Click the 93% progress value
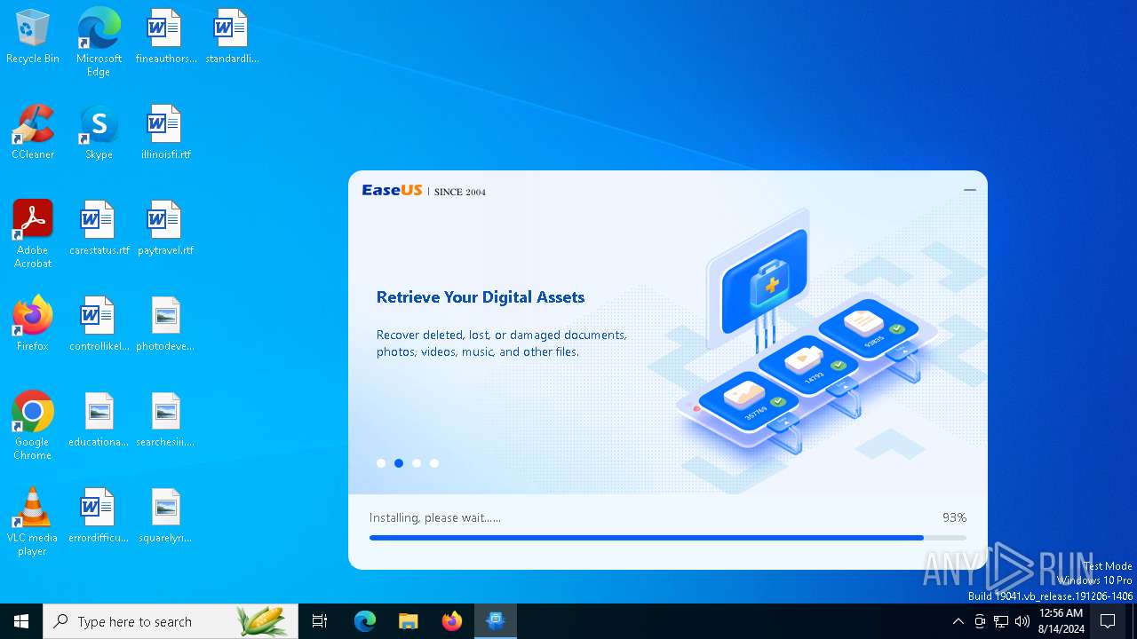Screen dimensions: 1137x639 (x=955, y=517)
